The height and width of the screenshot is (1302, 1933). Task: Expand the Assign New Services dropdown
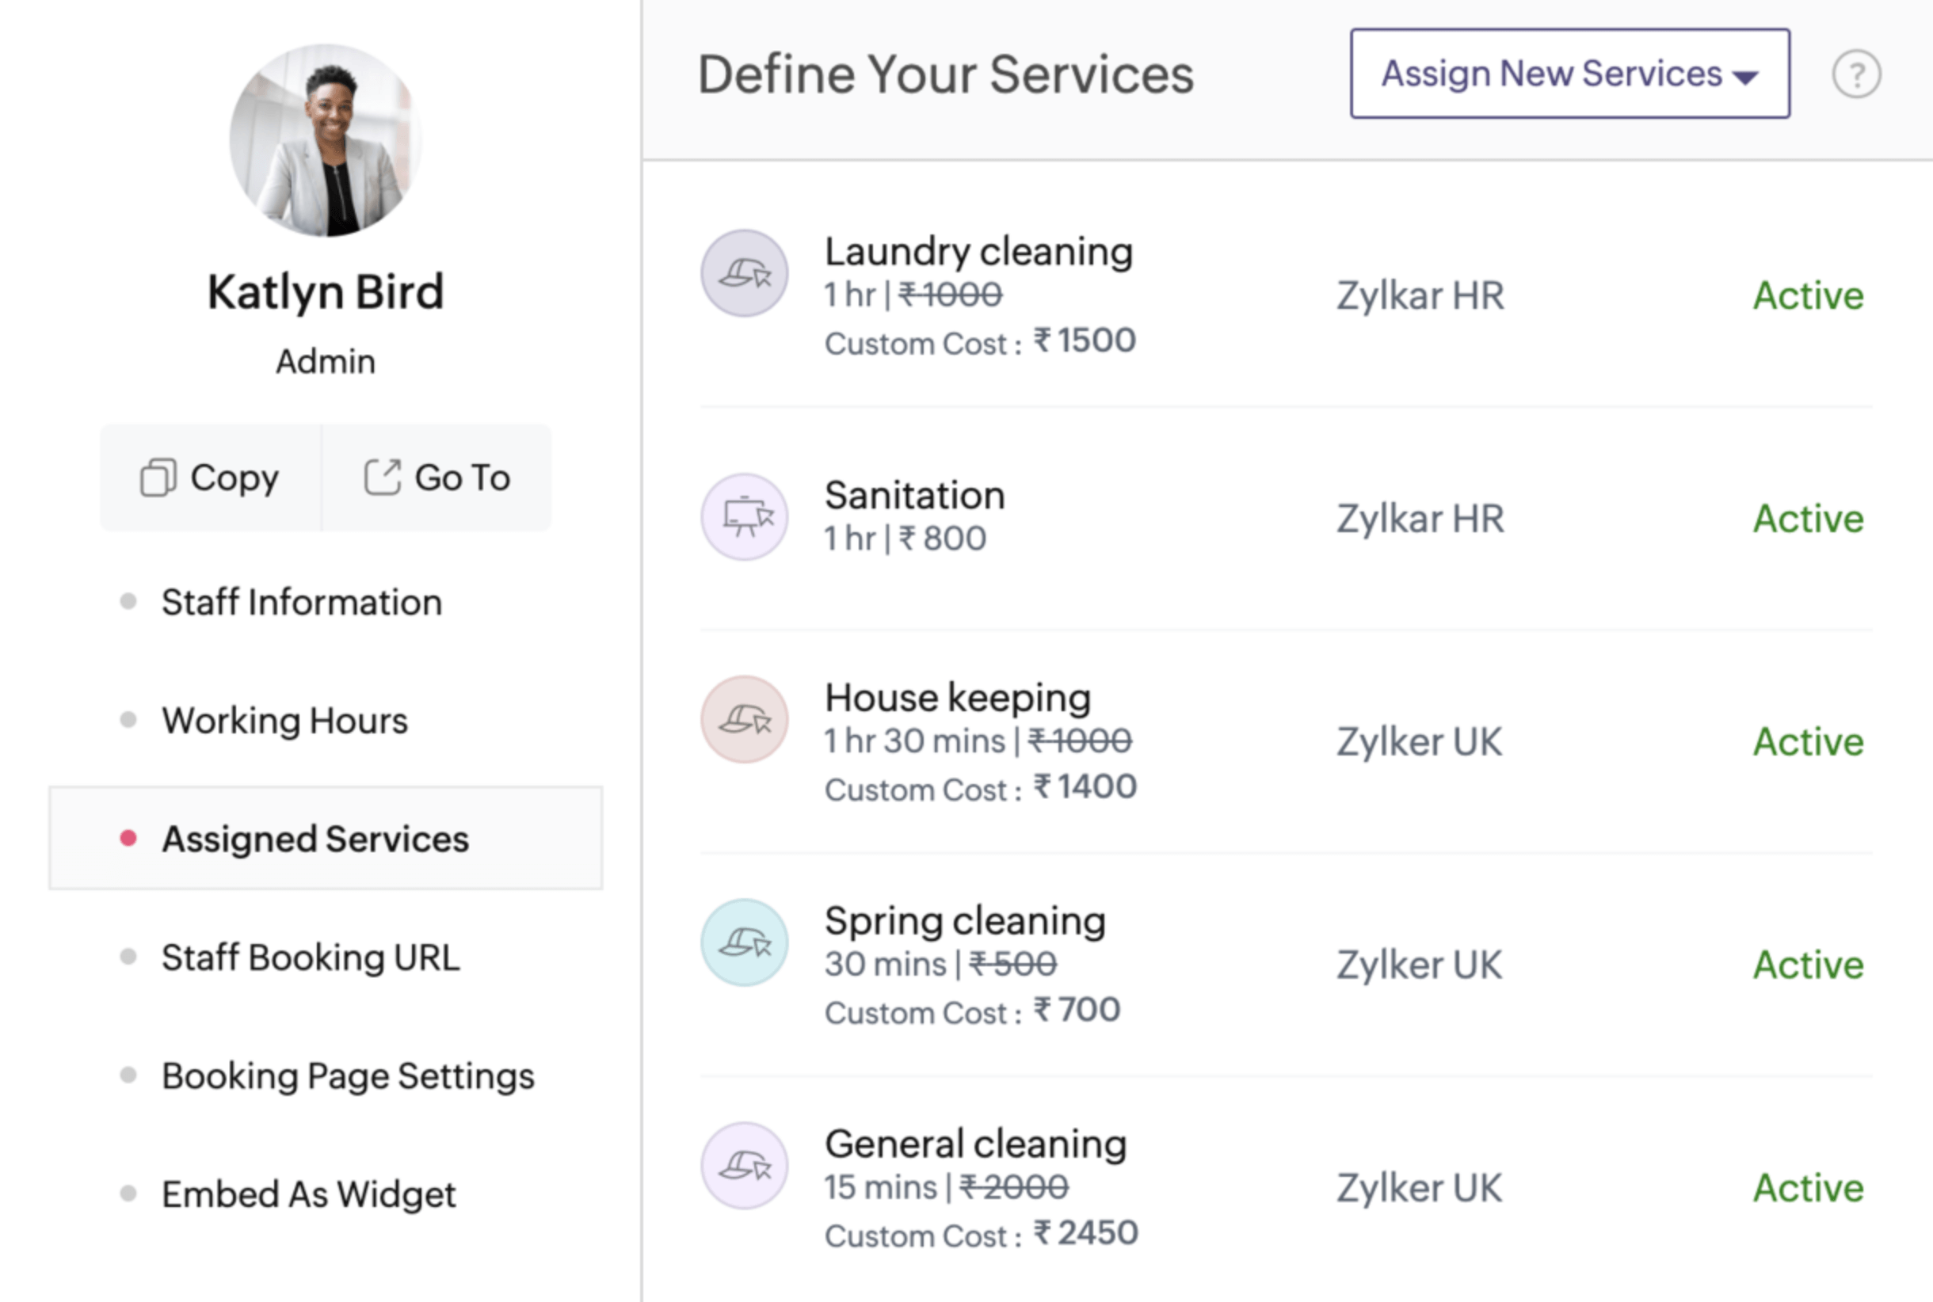1570,74
